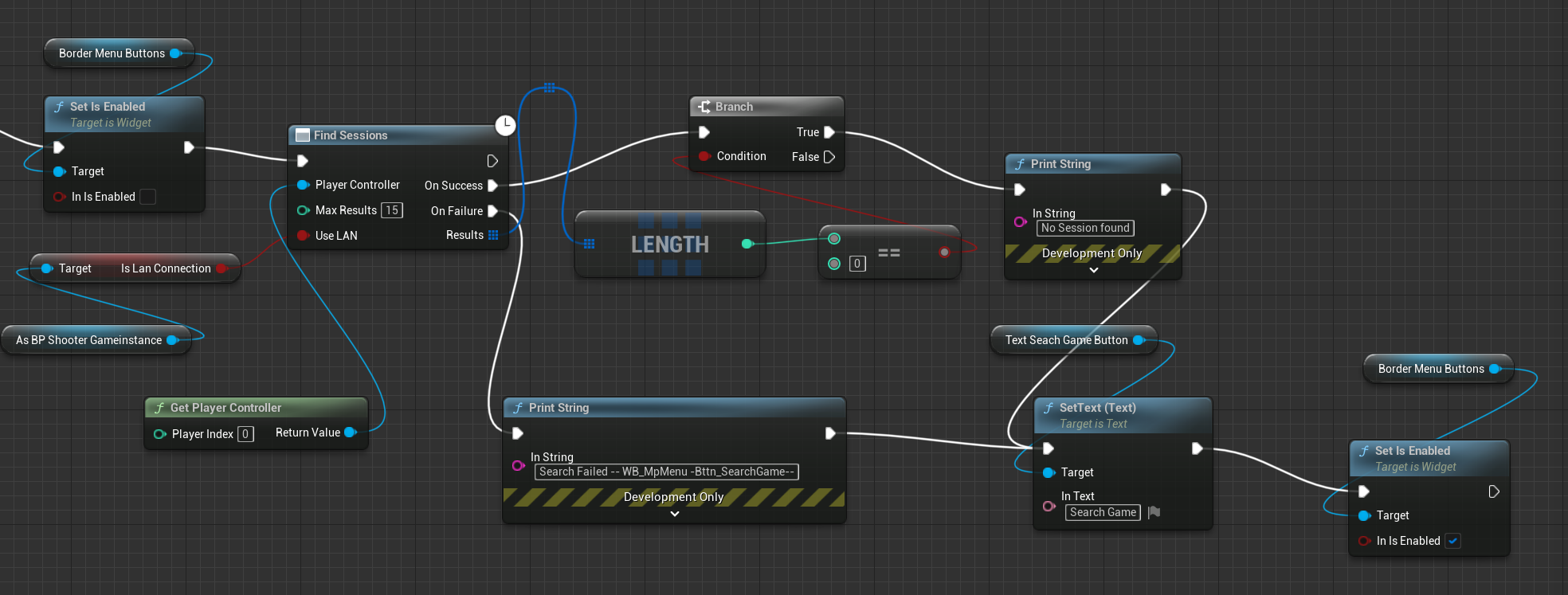This screenshot has width=1568, height=595.
Task: Click the Use LAN boolean pin
Action: (x=303, y=236)
